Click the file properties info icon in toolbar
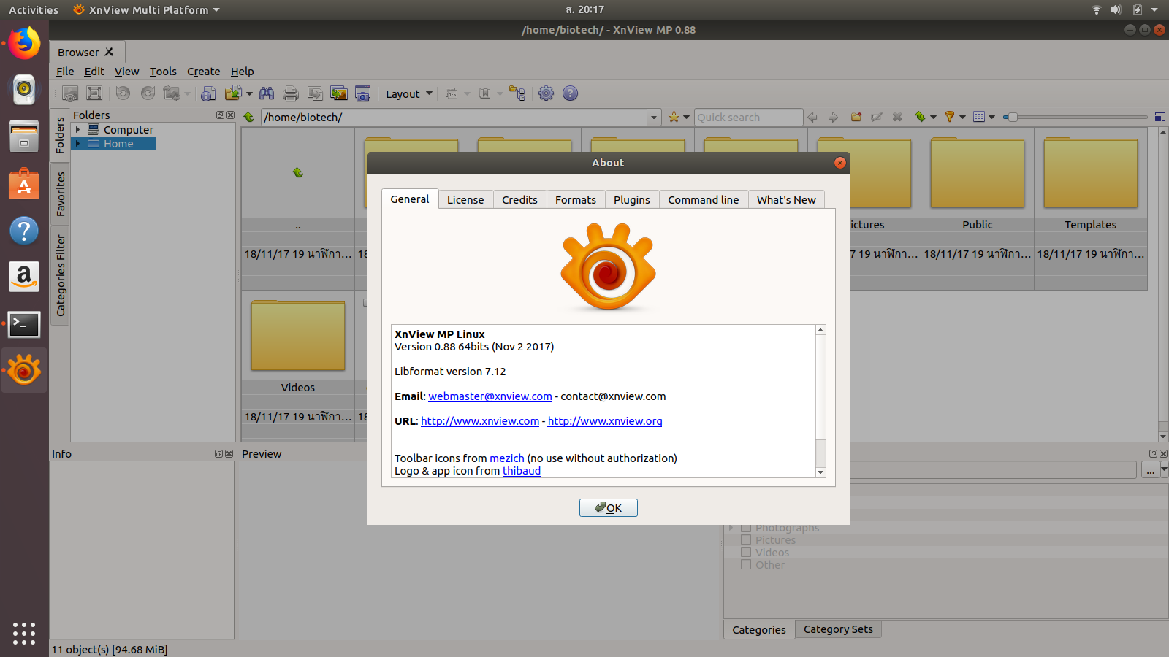The width and height of the screenshot is (1169, 657). (x=208, y=93)
